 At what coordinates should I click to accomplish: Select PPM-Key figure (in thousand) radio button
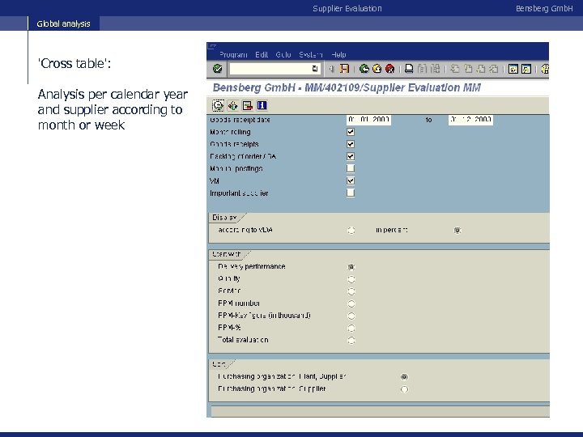click(351, 316)
